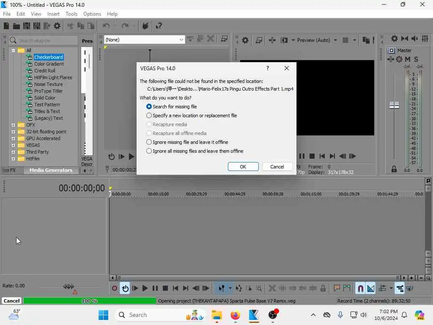
Task: Expand the VEGAS folder
Action: 13,145
